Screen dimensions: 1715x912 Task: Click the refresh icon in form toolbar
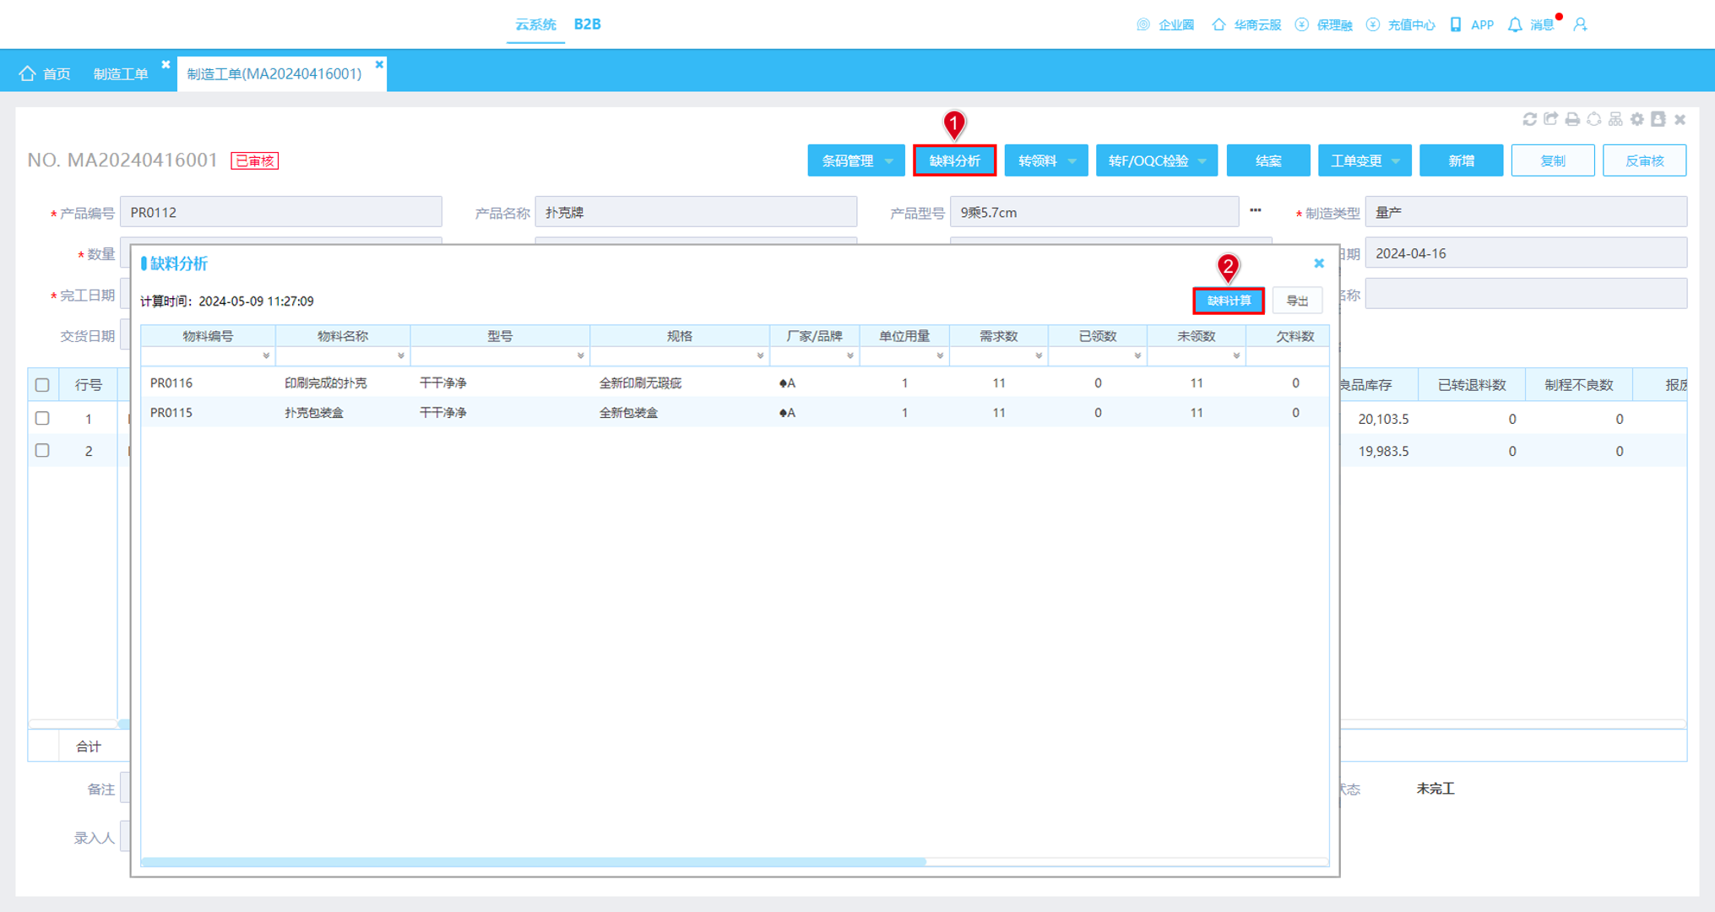(1529, 119)
